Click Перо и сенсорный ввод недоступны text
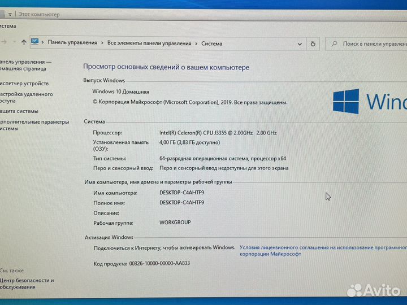This screenshot has height=305, width=407. click(x=224, y=168)
